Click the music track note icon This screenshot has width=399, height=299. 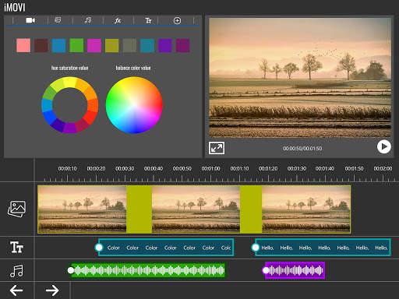tap(16, 271)
